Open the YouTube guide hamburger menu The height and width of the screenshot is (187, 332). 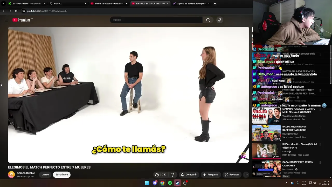pos(6,20)
